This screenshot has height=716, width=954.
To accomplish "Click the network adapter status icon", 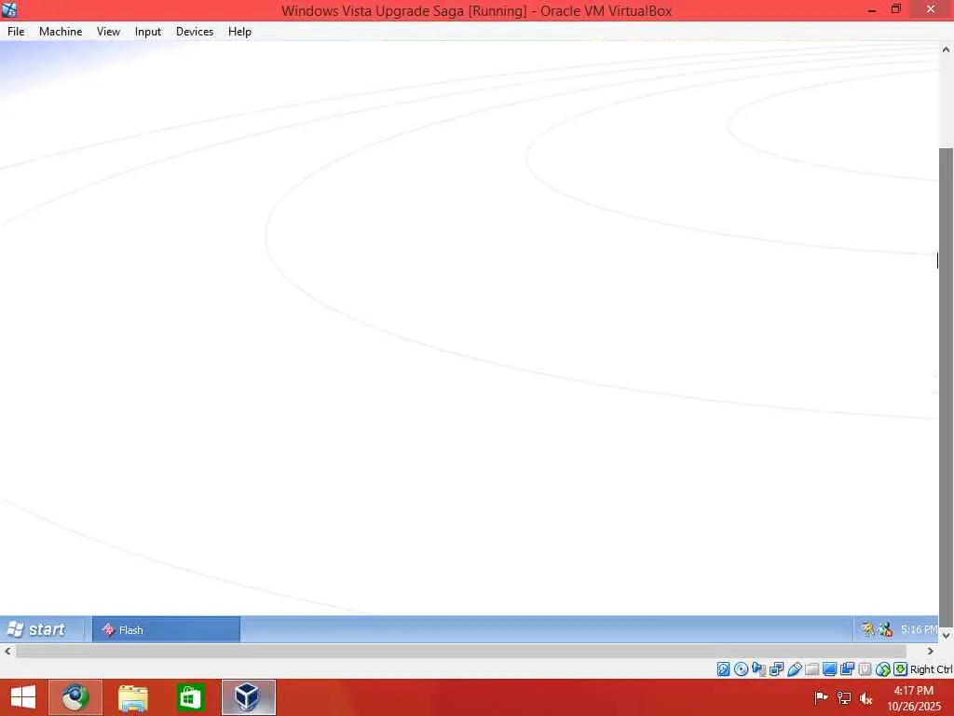I will tap(776, 669).
